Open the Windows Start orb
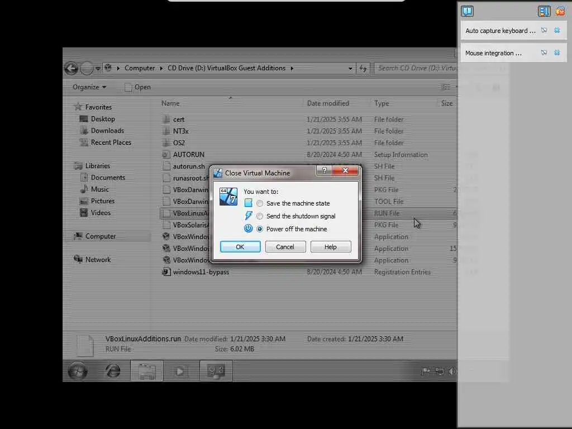Screen dimensions: 572x429 pyautogui.click(x=77, y=371)
